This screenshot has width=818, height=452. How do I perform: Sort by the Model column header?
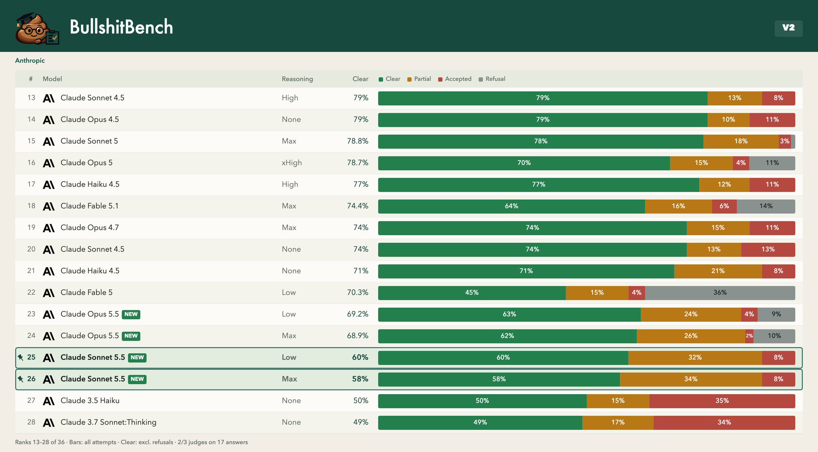pyautogui.click(x=52, y=79)
